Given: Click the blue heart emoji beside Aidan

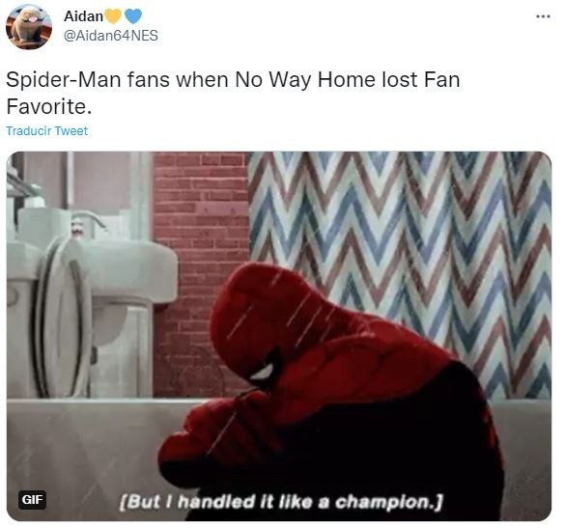Looking at the screenshot, I should [133, 15].
